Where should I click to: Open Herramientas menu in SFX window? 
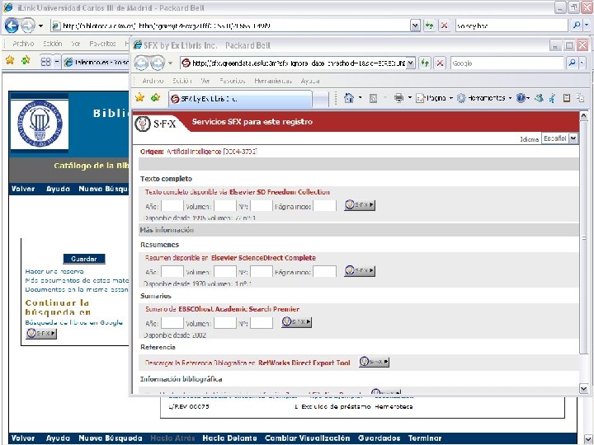pyautogui.click(x=273, y=81)
